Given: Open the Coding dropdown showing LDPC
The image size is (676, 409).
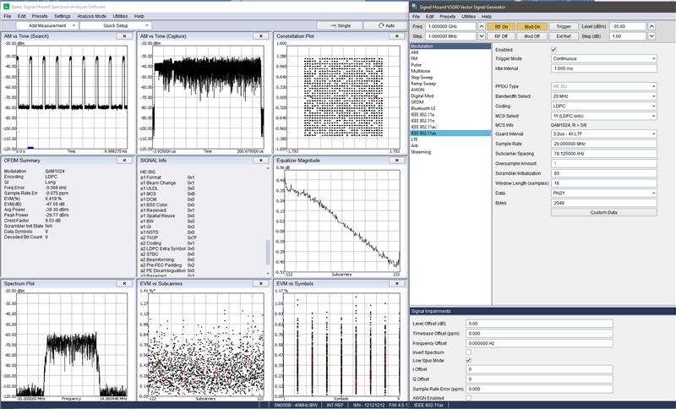Looking at the screenshot, I should (604, 106).
